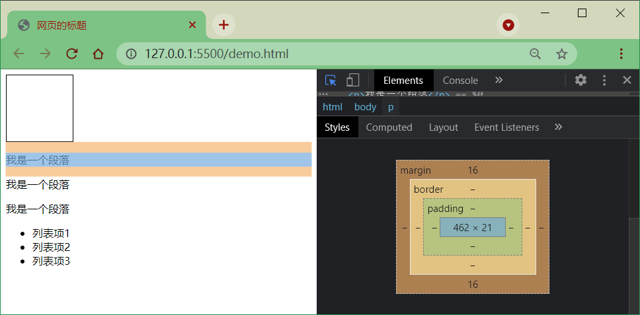Click the red extension icon in tab strip
Viewport: 640px width, 315px height.
pos(508,25)
